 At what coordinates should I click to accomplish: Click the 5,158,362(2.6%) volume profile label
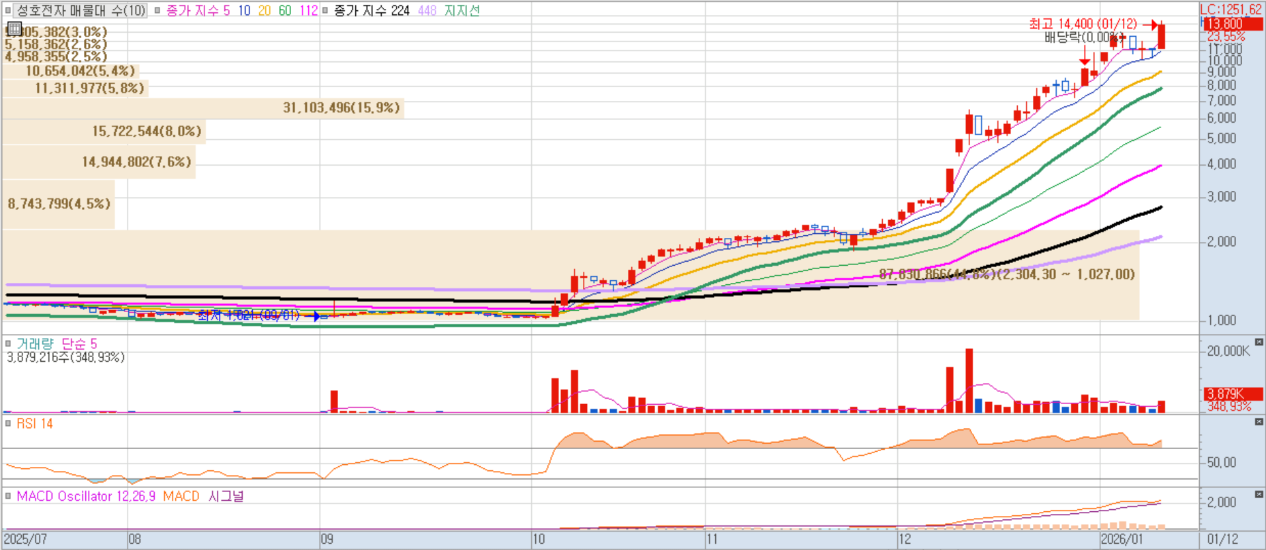56,44
